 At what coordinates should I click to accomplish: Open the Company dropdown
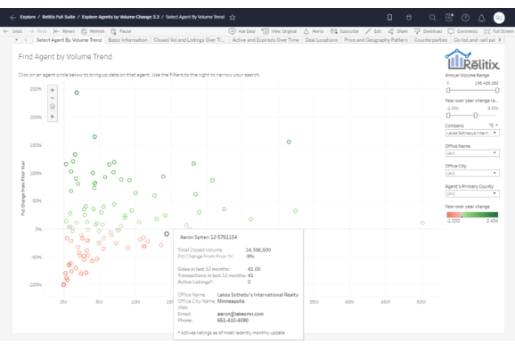[472, 133]
